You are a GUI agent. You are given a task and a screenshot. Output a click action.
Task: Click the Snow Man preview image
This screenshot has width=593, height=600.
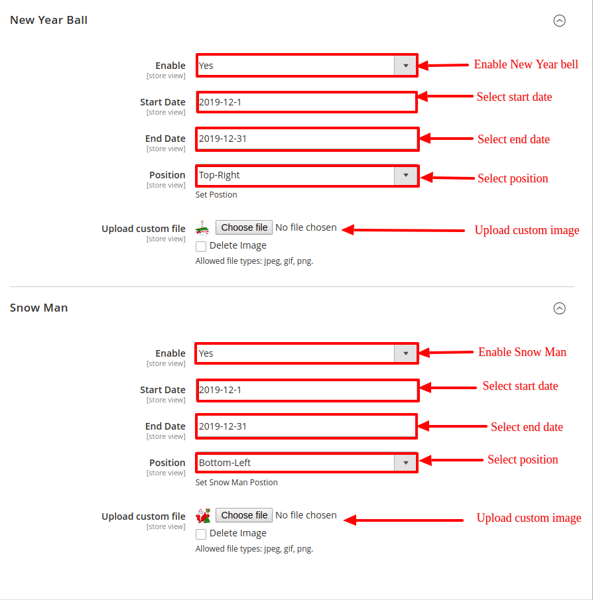pos(203,516)
